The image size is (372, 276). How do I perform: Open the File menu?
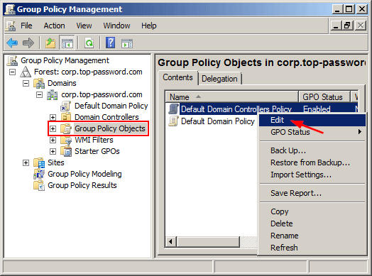point(26,26)
